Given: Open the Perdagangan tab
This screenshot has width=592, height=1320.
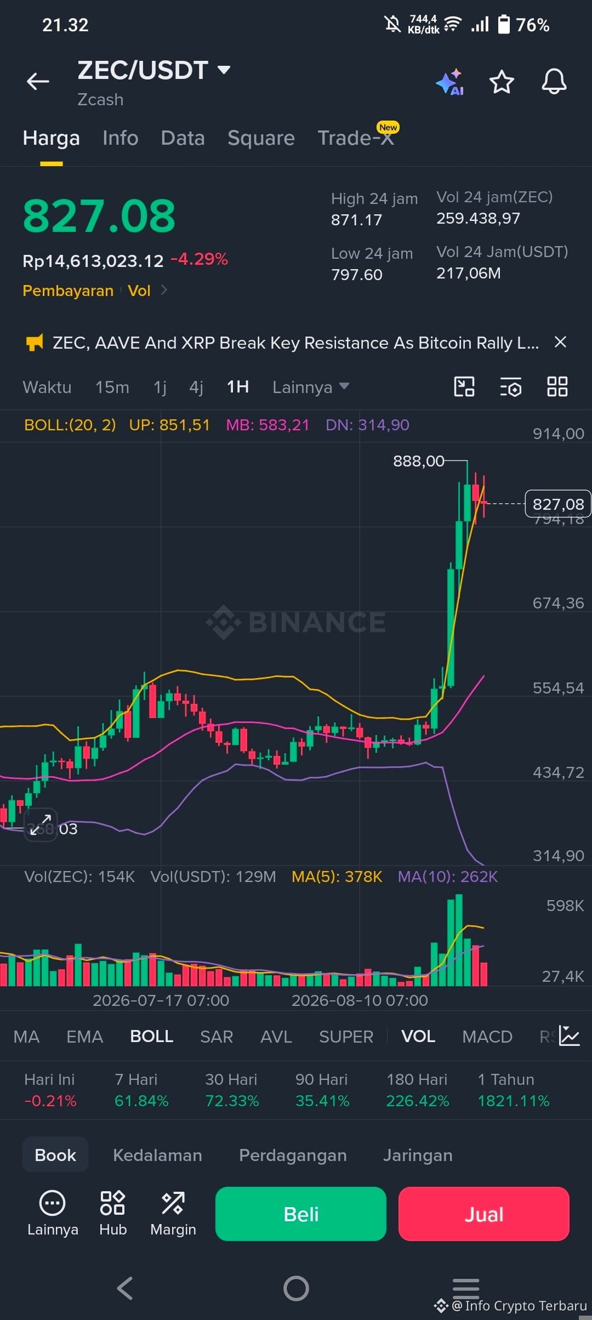Looking at the screenshot, I should pyautogui.click(x=293, y=1154).
